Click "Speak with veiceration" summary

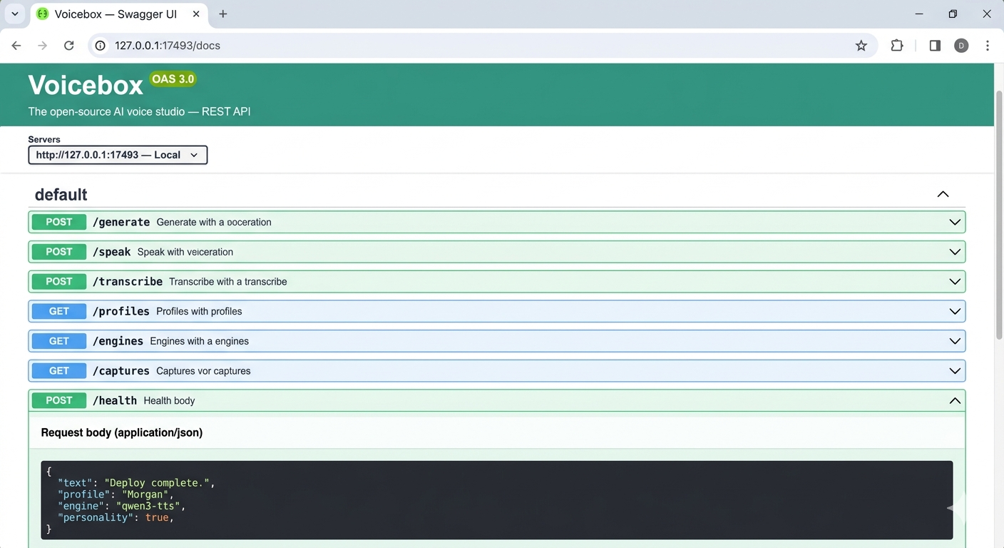click(185, 252)
